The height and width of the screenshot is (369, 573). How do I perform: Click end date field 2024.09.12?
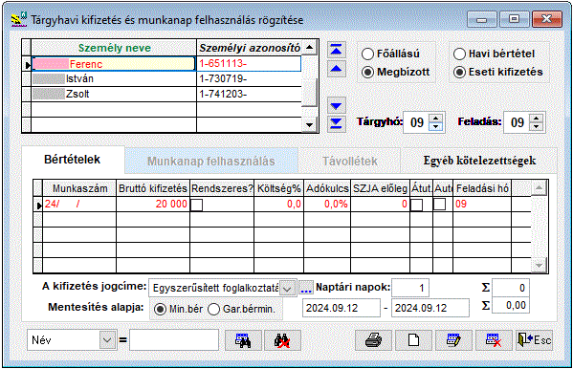coord(430,308)
